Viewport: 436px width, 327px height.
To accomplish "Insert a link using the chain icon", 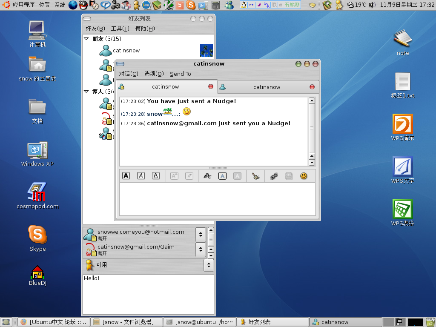I will click(x=274, y=176).
